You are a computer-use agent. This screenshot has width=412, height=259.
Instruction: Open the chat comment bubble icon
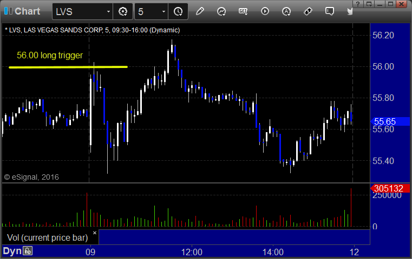click(330, 11)
